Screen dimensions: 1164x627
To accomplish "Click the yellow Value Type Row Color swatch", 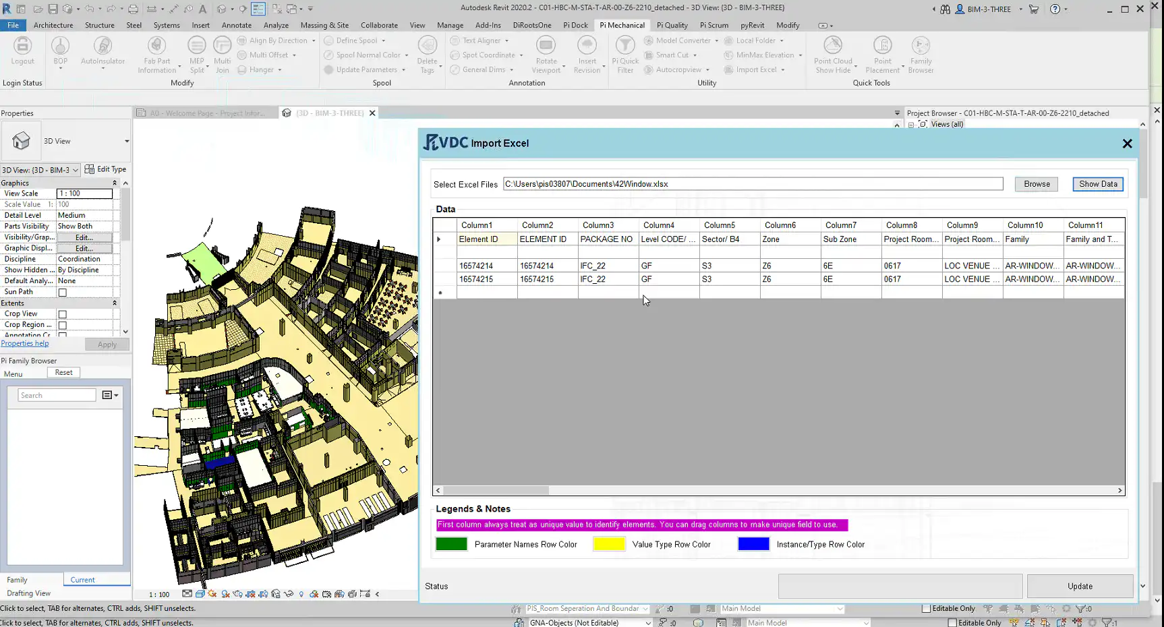I will (x=609, y=544).
